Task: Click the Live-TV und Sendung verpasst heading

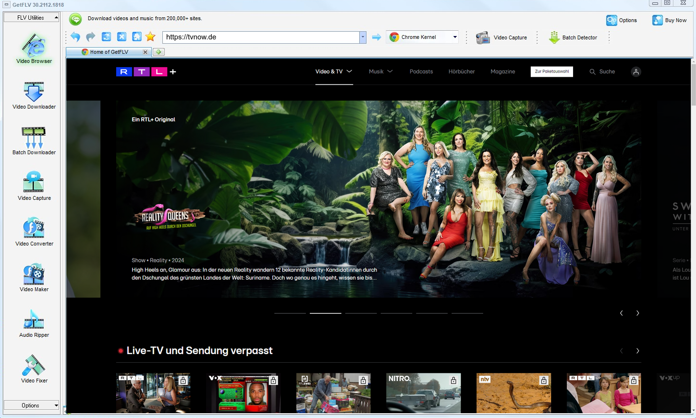Action: pyautogui.click(x=199, y=351)
